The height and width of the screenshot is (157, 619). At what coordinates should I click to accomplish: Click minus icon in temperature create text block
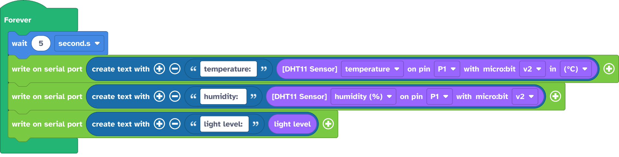click(175, 69)
